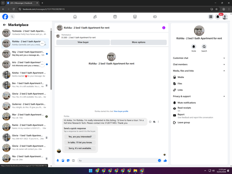Open the account profile picture menu
This screenshot has height=174, width=232.
coord(225,17)
